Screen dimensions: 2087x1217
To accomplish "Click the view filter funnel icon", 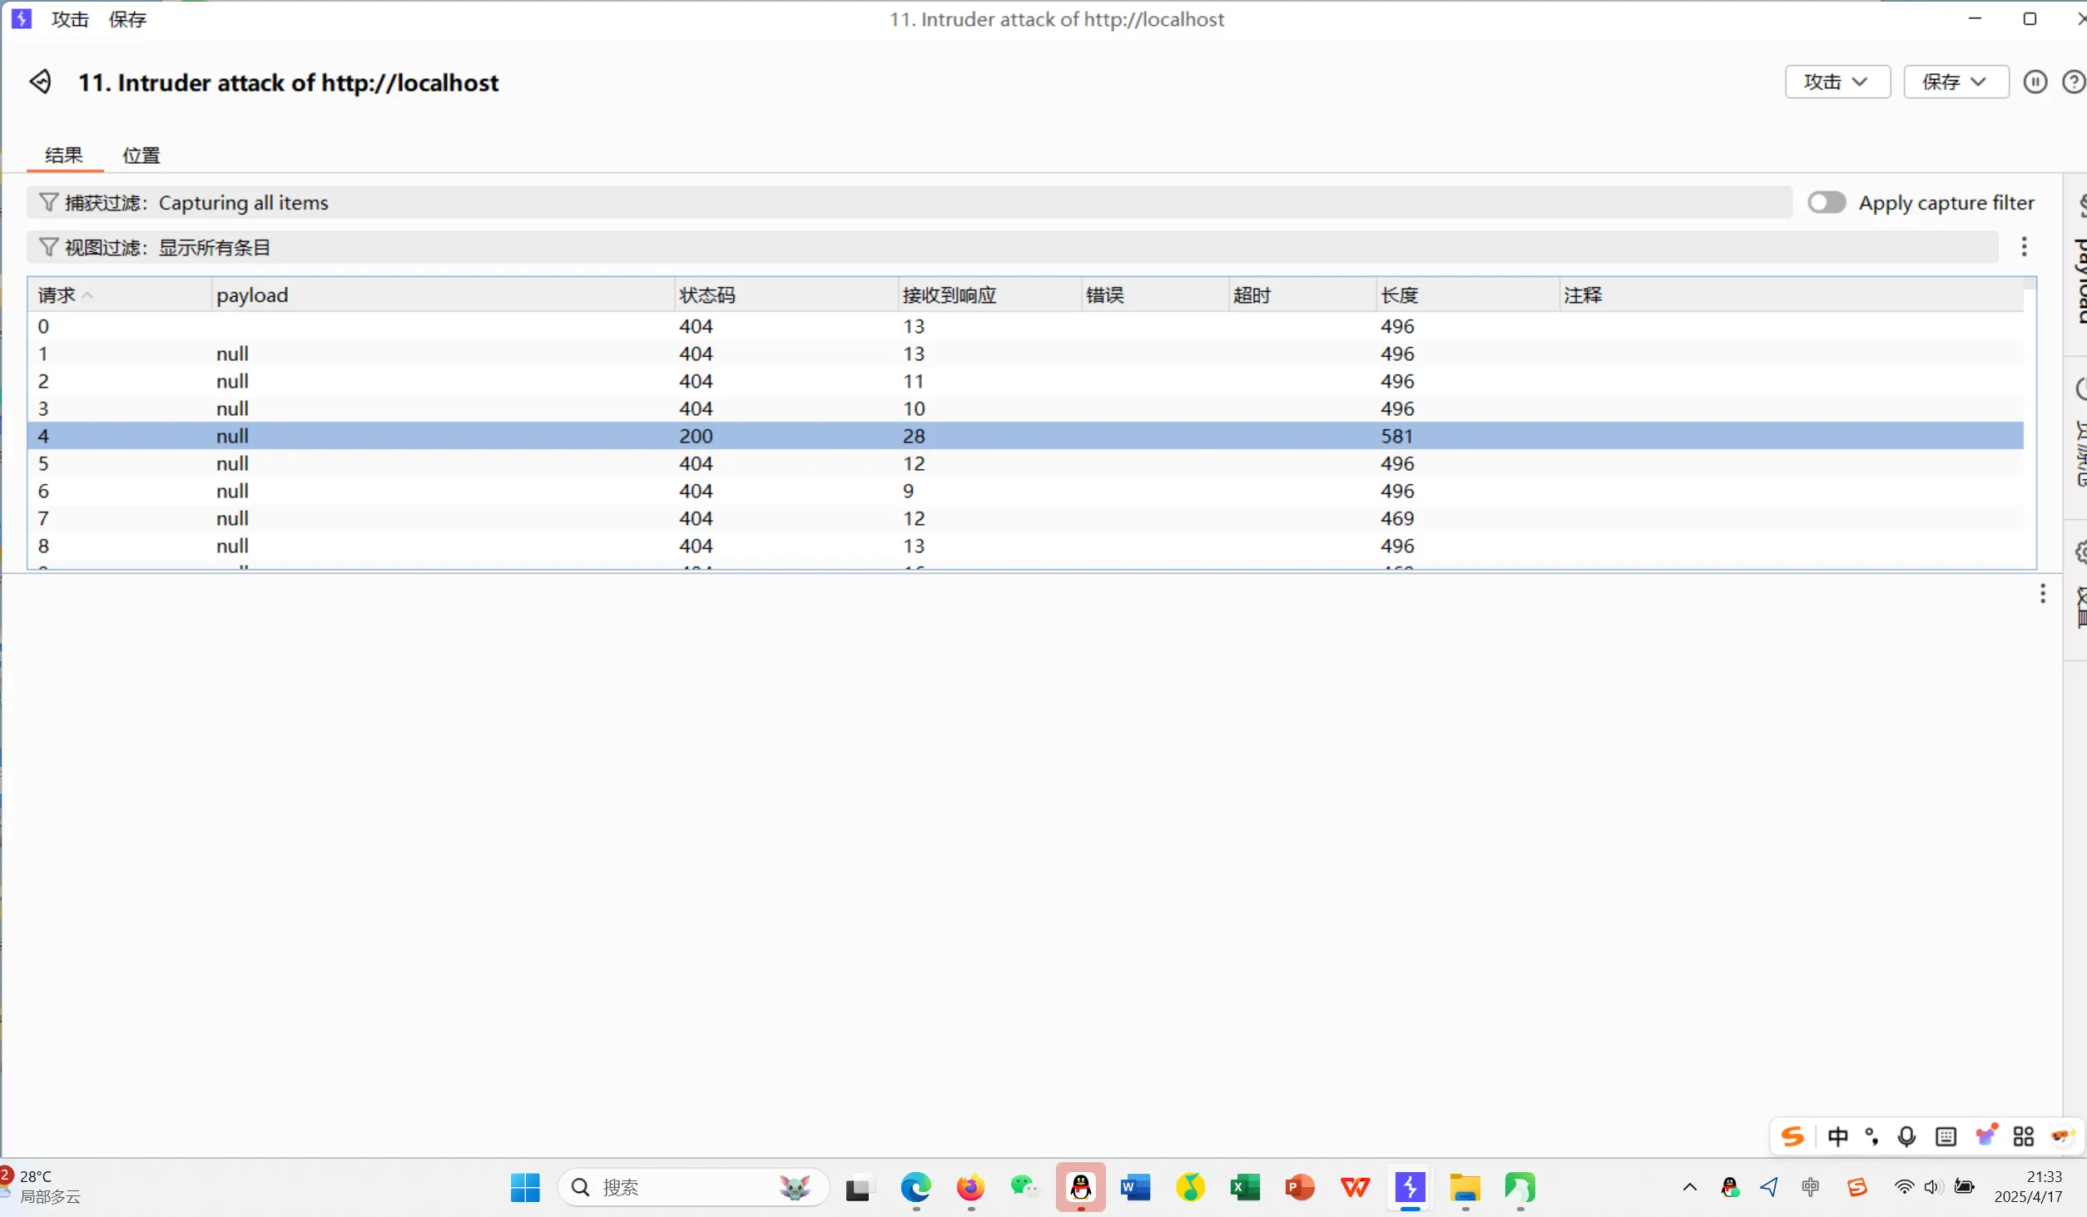I will click(48, 247).
